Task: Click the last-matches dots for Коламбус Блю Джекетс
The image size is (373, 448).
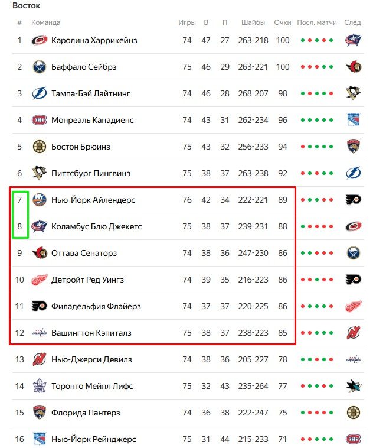Action: pos(317,226)
